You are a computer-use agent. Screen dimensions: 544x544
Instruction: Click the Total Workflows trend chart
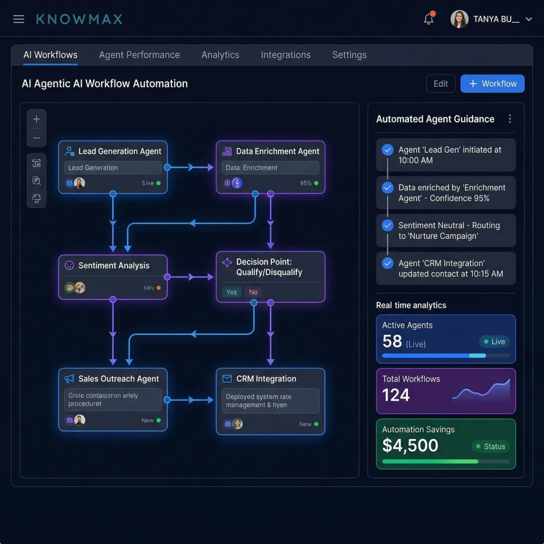point(481,389)
